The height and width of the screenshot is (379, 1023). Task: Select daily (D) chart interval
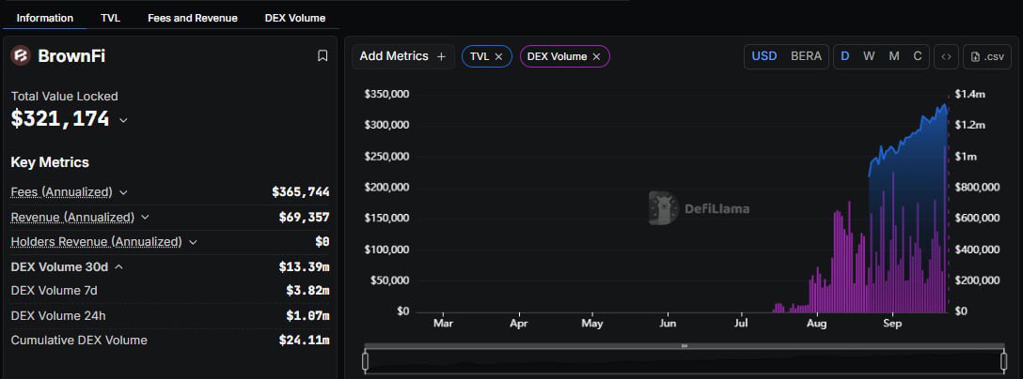(845, 56)
